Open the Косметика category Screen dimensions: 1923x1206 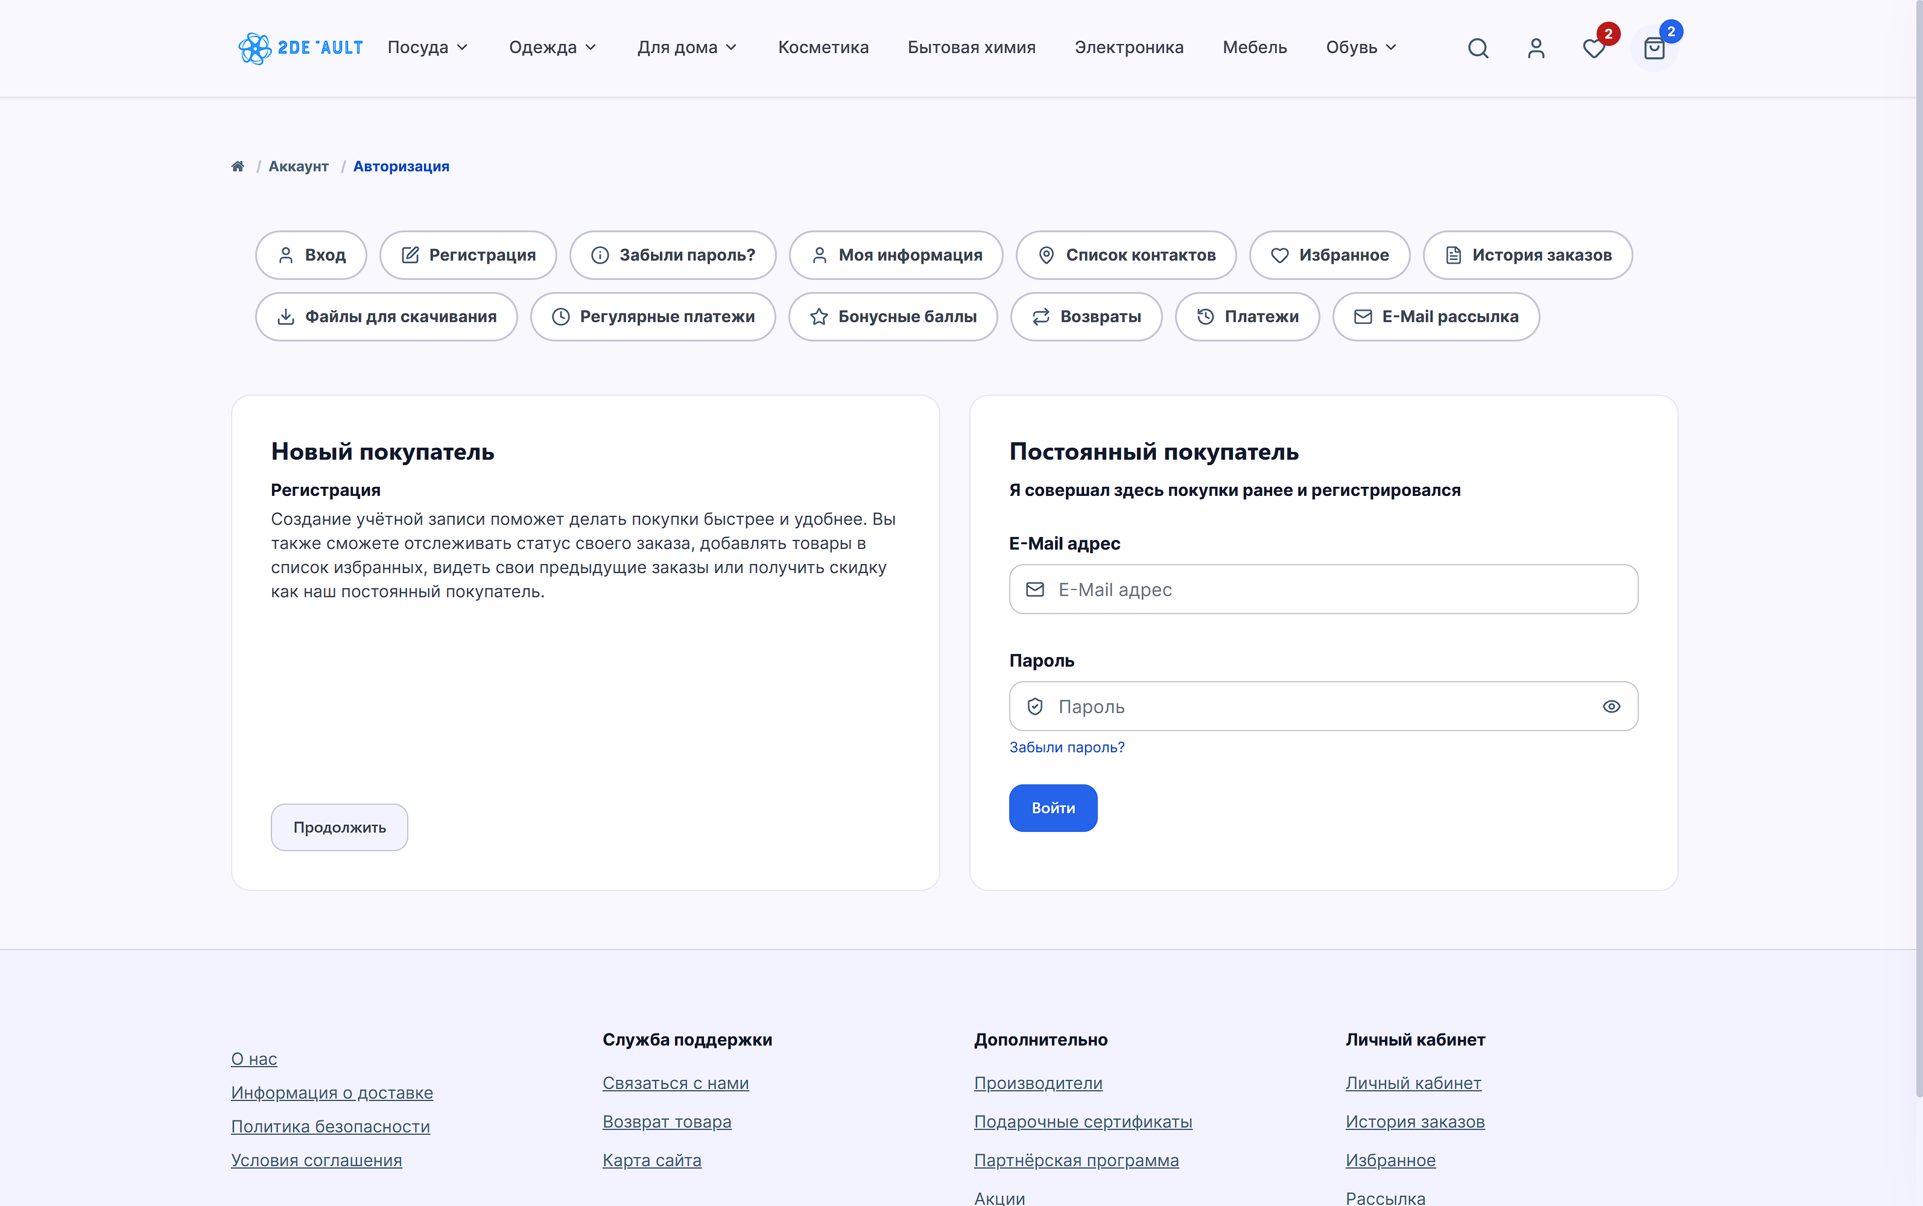(823, 48)
